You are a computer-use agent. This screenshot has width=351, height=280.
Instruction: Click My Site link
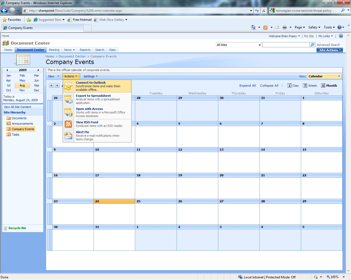click(x=309, y=36)
